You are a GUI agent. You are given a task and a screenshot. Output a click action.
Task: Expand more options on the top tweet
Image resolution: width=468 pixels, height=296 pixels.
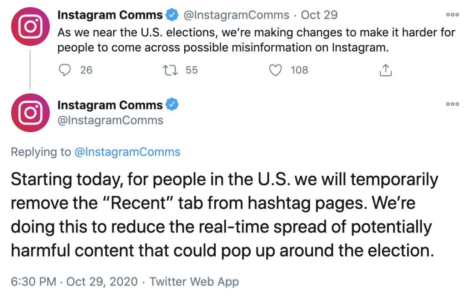click(452, 14)
